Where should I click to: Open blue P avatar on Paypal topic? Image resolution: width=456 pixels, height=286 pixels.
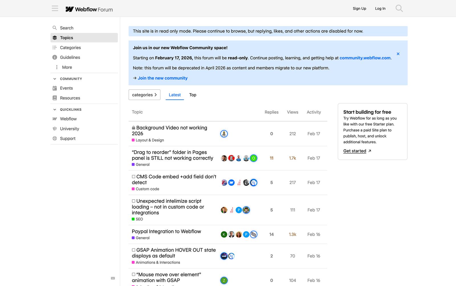(246, 234)
